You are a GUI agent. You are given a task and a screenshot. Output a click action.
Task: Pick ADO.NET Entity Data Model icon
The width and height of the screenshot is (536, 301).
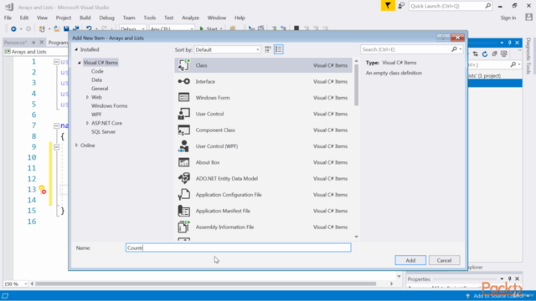pyautogui.click(x=184, y=178)
